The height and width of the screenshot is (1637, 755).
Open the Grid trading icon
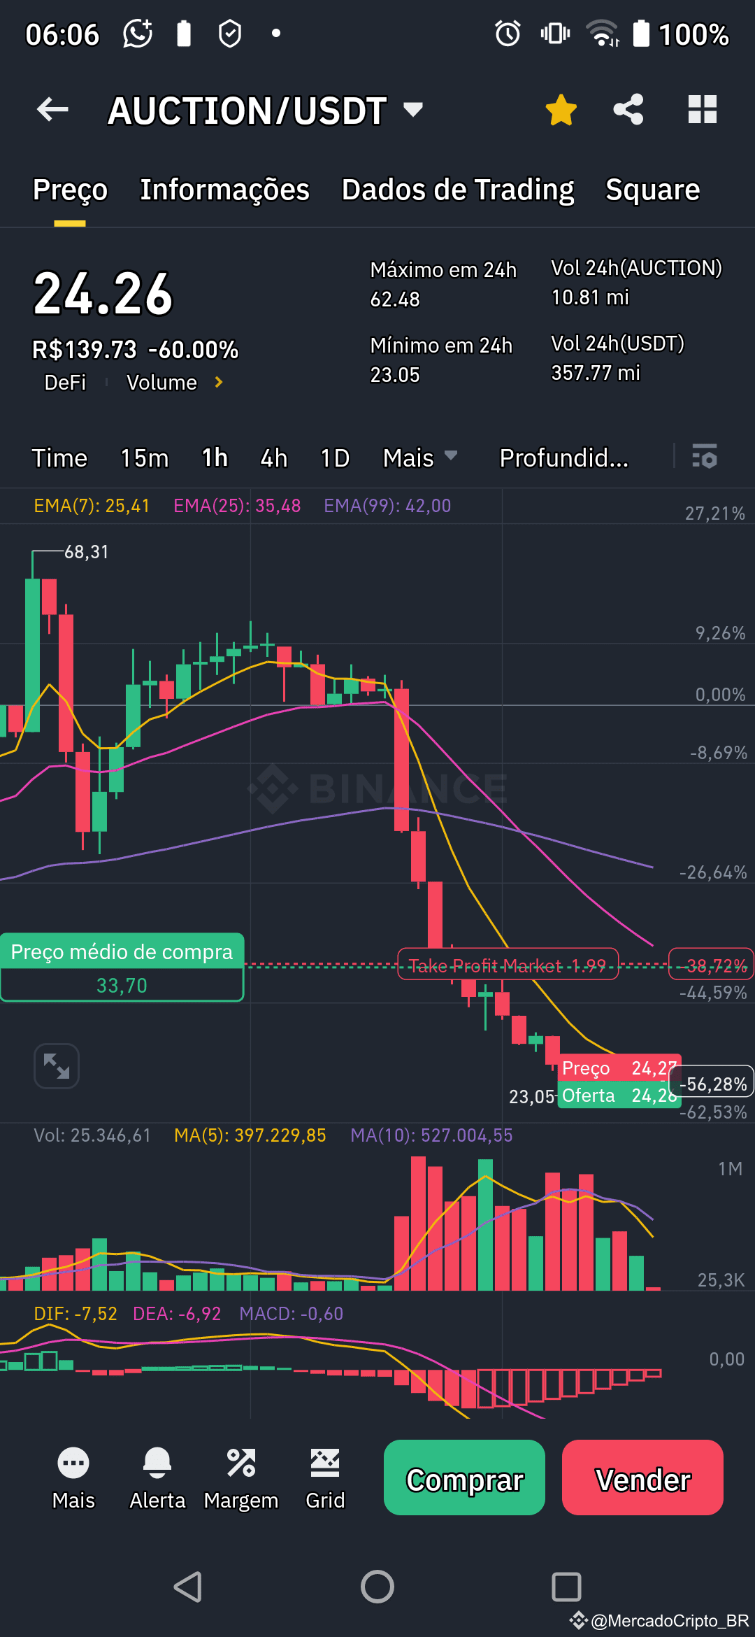coord(325,1478)
